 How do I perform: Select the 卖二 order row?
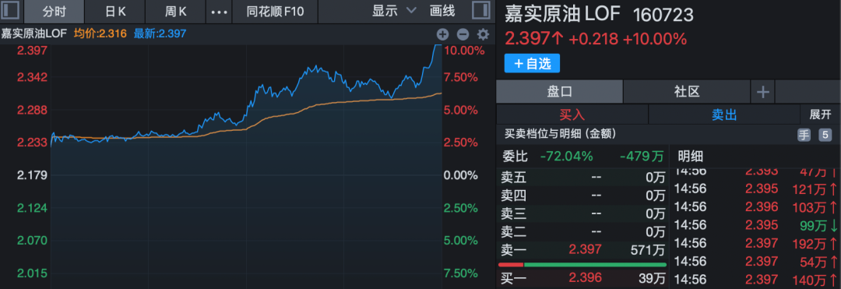tap(583, 231)
